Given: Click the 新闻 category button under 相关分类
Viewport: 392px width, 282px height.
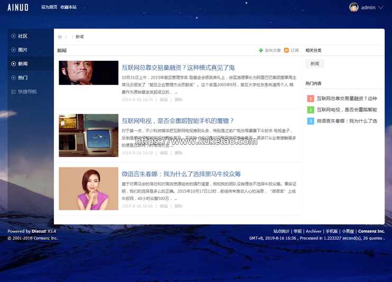Looking at the screenshot, I should 314,63.
